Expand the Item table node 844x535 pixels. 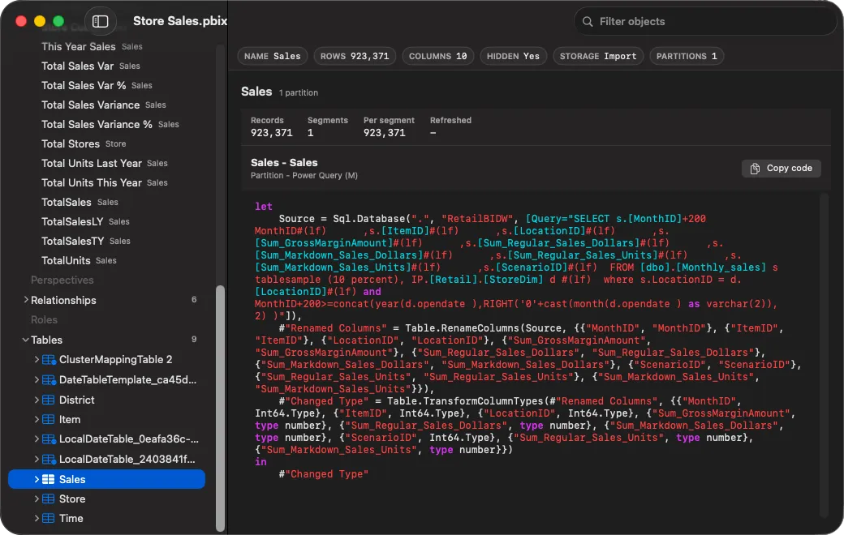point(37,419)
